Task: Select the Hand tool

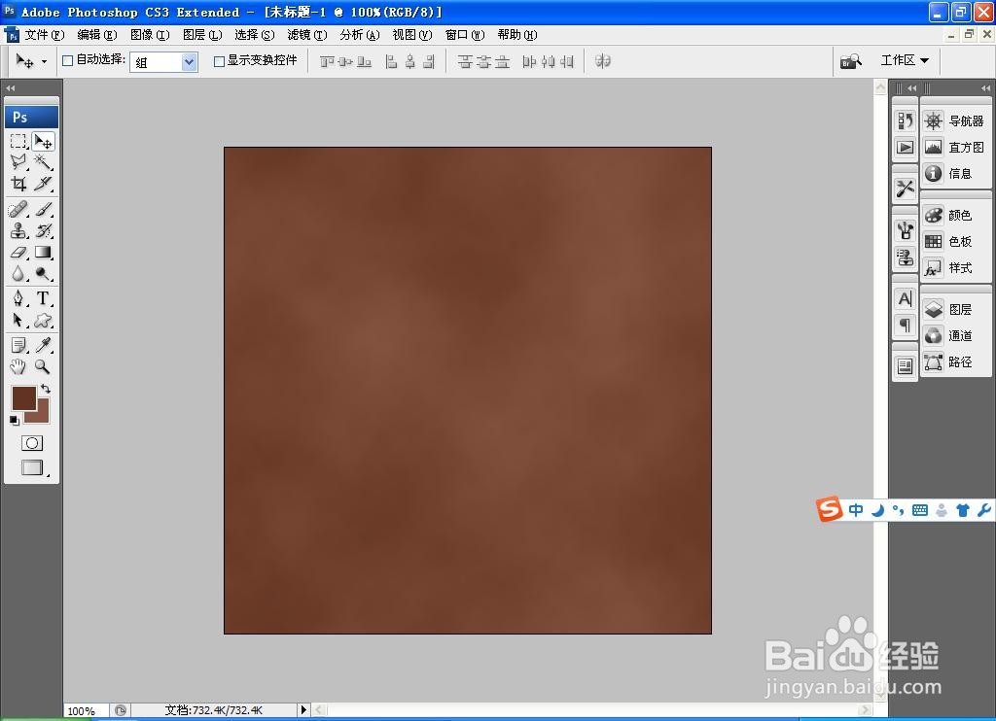Action: click(x=18, y=366)
